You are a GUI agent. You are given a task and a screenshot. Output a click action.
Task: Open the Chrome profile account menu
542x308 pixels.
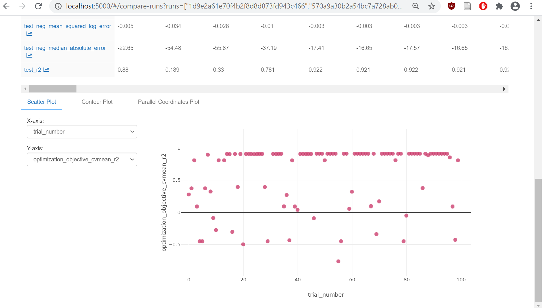click(515, 6)
